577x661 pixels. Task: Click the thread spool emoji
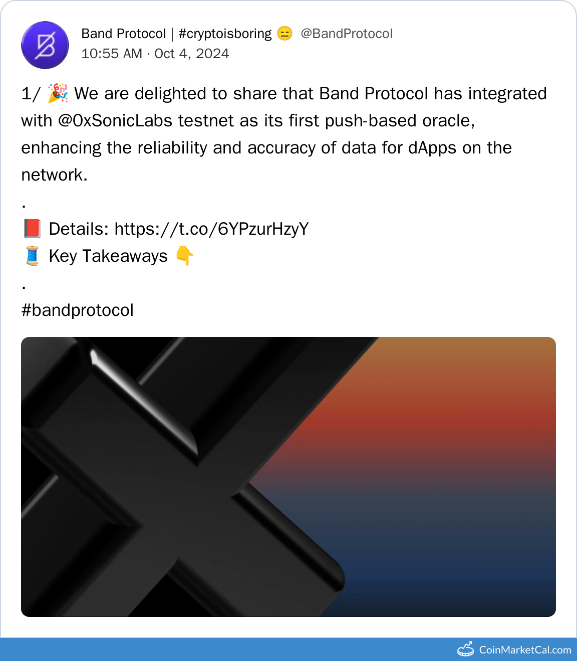click(x=32, y=256)
